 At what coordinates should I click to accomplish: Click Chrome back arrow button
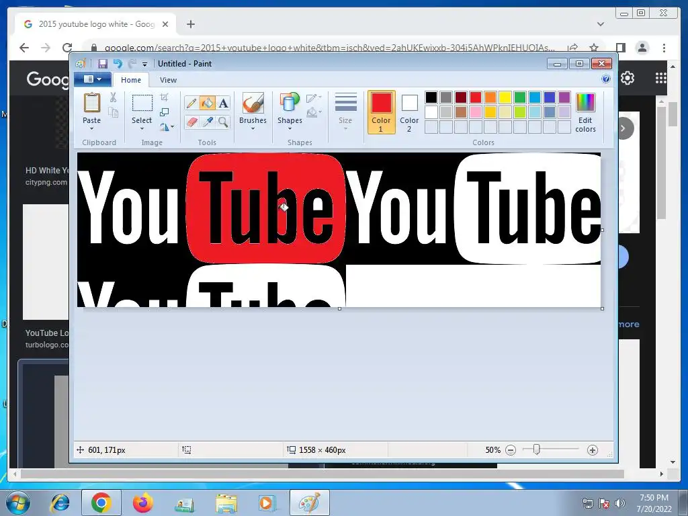coord(24,48)
